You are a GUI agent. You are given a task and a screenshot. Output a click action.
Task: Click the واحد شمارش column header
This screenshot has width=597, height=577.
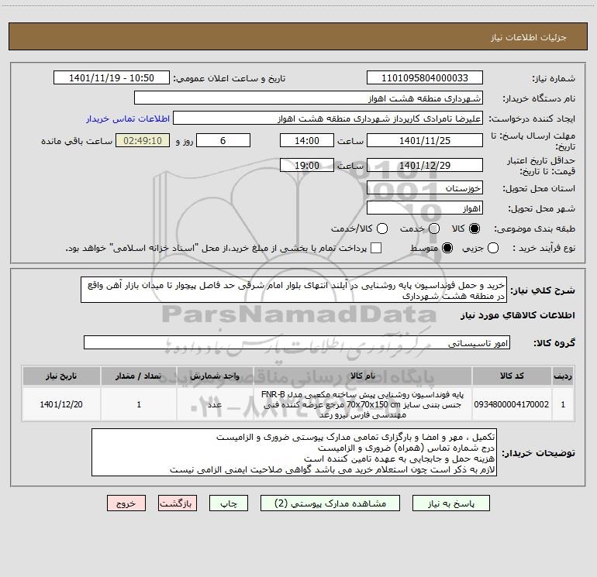[215, 376]
